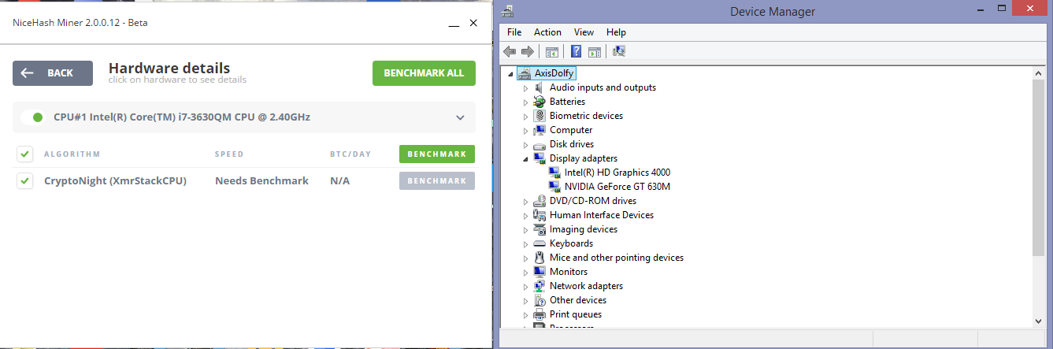
Task: Click the NVIDIA GeForce GT 630M device icon
Action: pyautogui.click(x=554, y=187)
